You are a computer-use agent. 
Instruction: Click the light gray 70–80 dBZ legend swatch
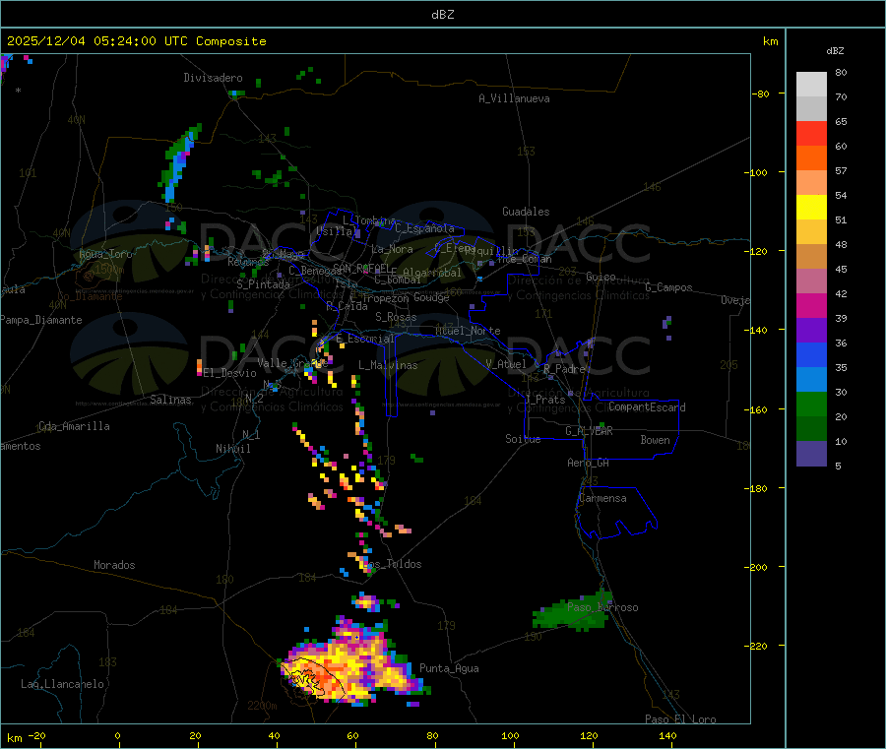(x=811, y=85)
